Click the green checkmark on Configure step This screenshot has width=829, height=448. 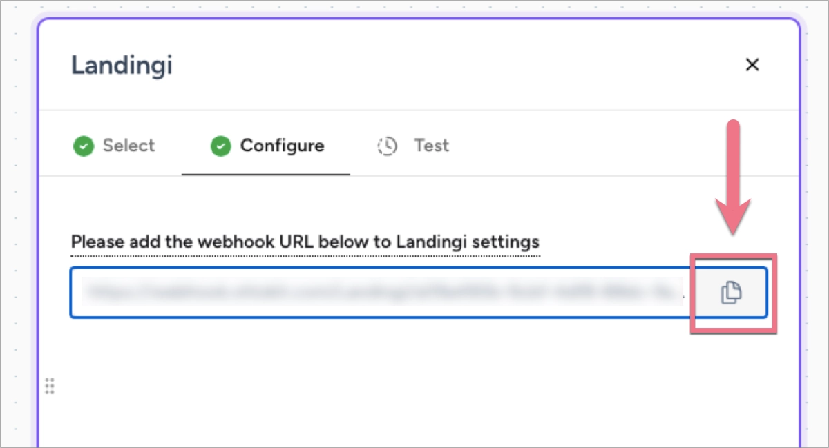click(x=220, y=146)
